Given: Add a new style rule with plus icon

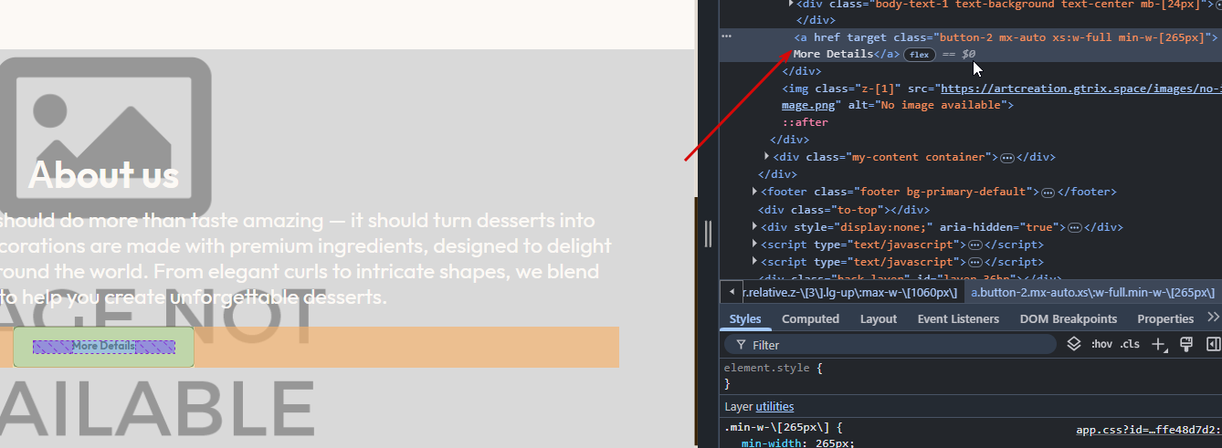Looking at the screenshot, I should tap(1159, 344).
